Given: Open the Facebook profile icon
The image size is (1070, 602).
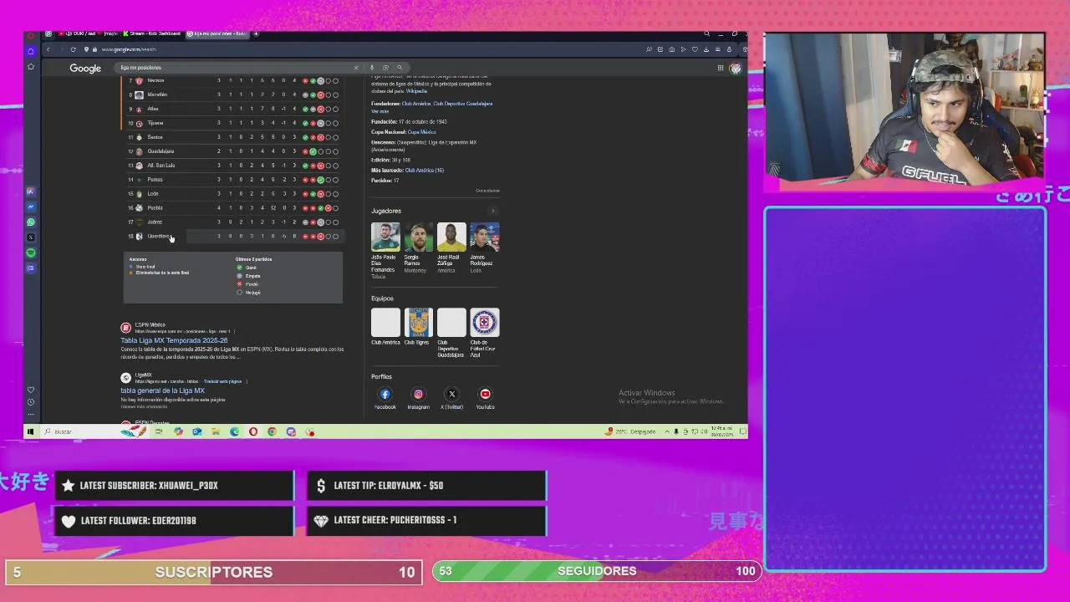Looking at the screenshot, I should 385,394.
